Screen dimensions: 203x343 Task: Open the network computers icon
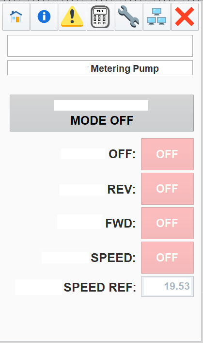(x=156, y=16)
